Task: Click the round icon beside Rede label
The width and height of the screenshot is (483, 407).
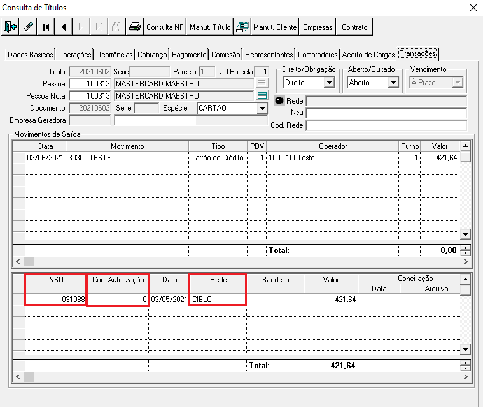Action: pos(279,100)
